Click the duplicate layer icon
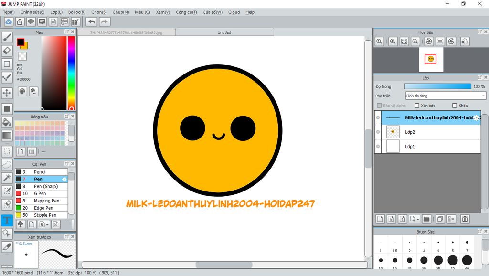The height and width of the screenshot is (276, 489). (x=440, y=219)
